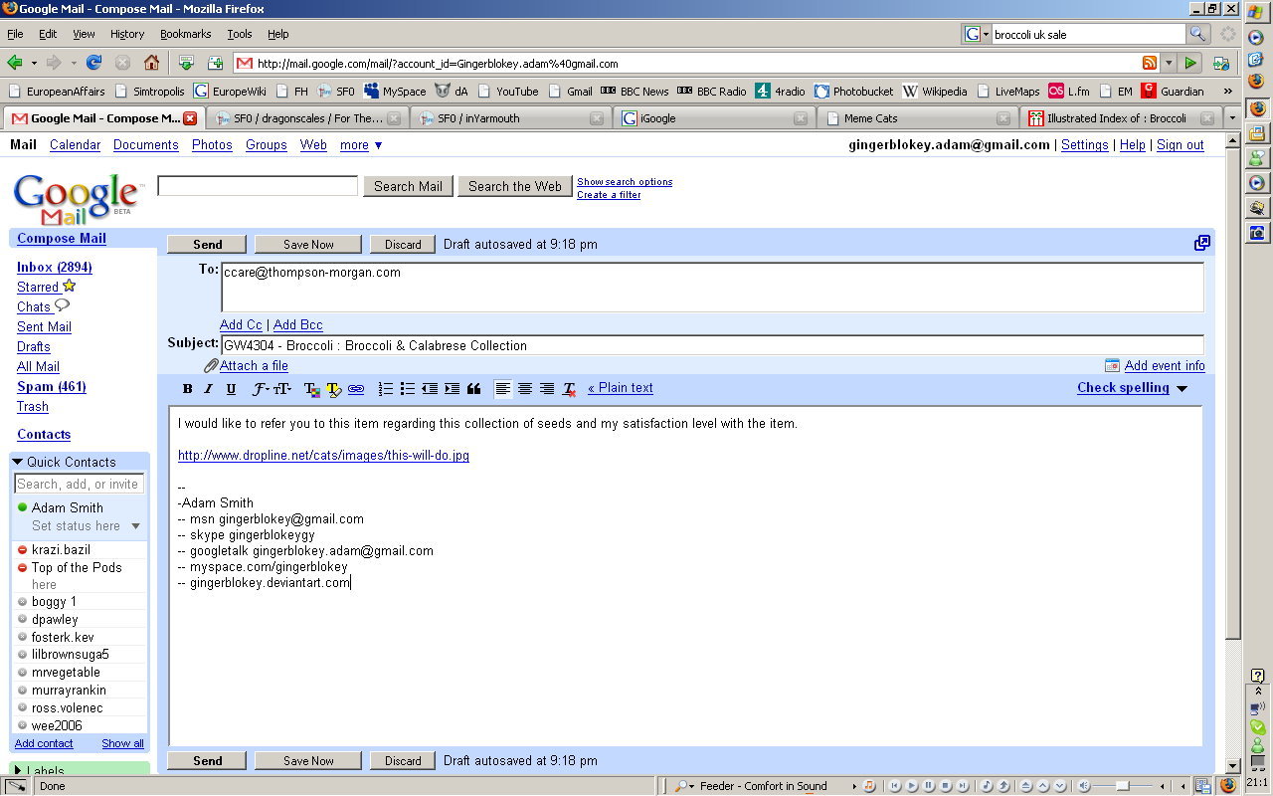
Task: Click the Gmail search input box
Action: tap(258, 186)
